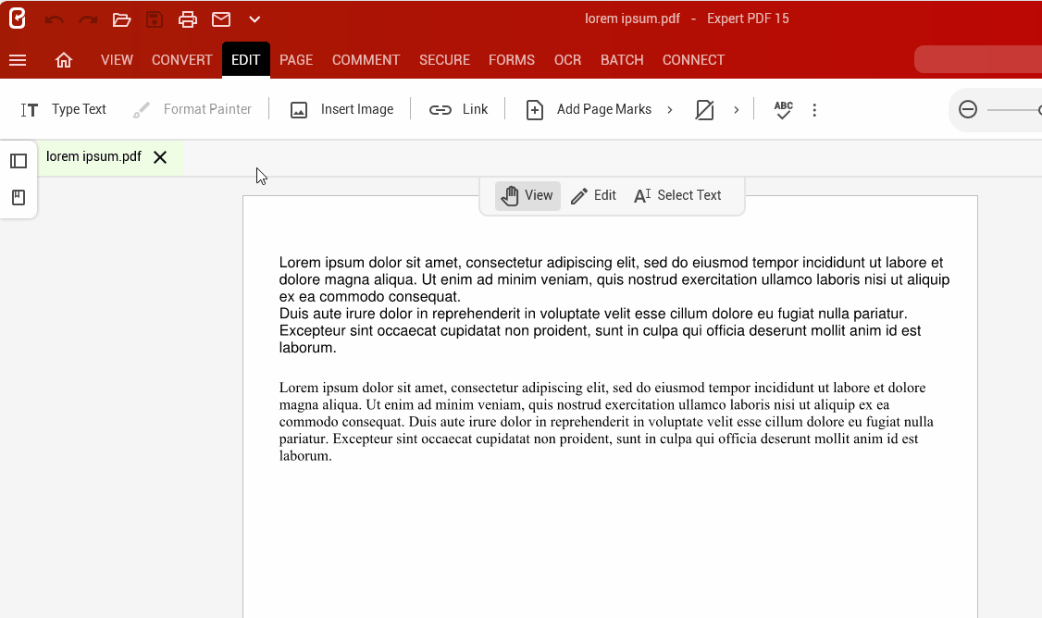Select the EDIT tab
Image resolution: width=1042 pixels, height=618 pixels.
pos(246,60)
